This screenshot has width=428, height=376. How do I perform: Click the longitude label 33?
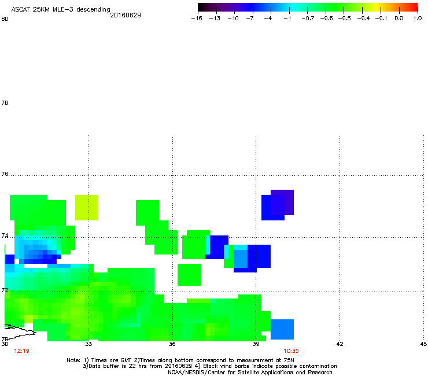click(x=88, y=344)
